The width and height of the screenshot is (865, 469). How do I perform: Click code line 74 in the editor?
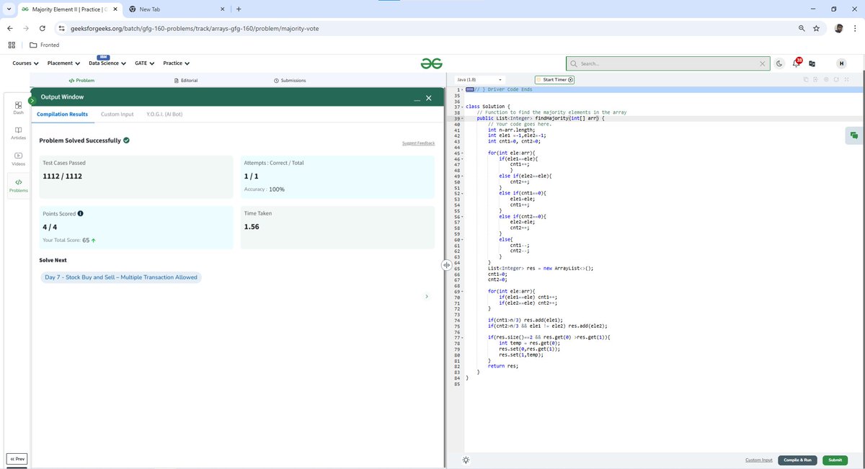[525, 319]
